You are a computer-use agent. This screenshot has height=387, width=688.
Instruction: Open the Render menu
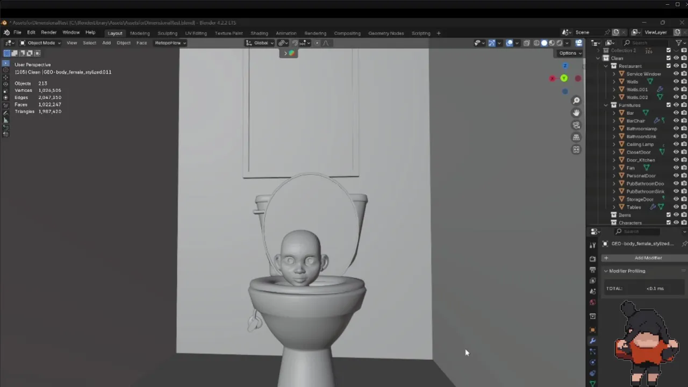(49, 32)
